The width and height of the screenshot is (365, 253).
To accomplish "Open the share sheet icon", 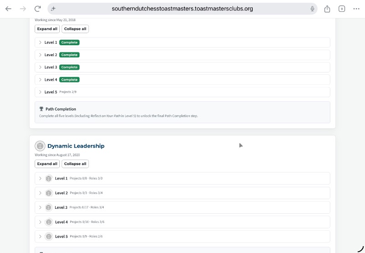I will (327, 9).
